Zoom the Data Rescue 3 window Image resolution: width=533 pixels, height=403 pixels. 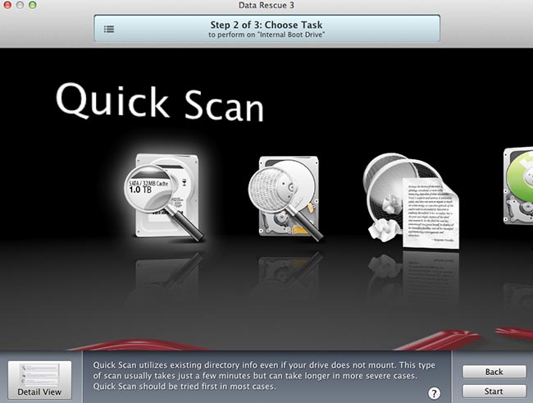pyautogui.click(x=33, y=5)
